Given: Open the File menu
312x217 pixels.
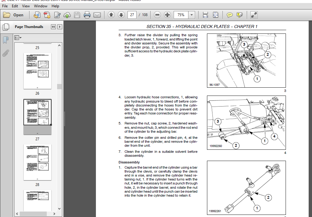Looking at the screenshot, I should 5,6.
